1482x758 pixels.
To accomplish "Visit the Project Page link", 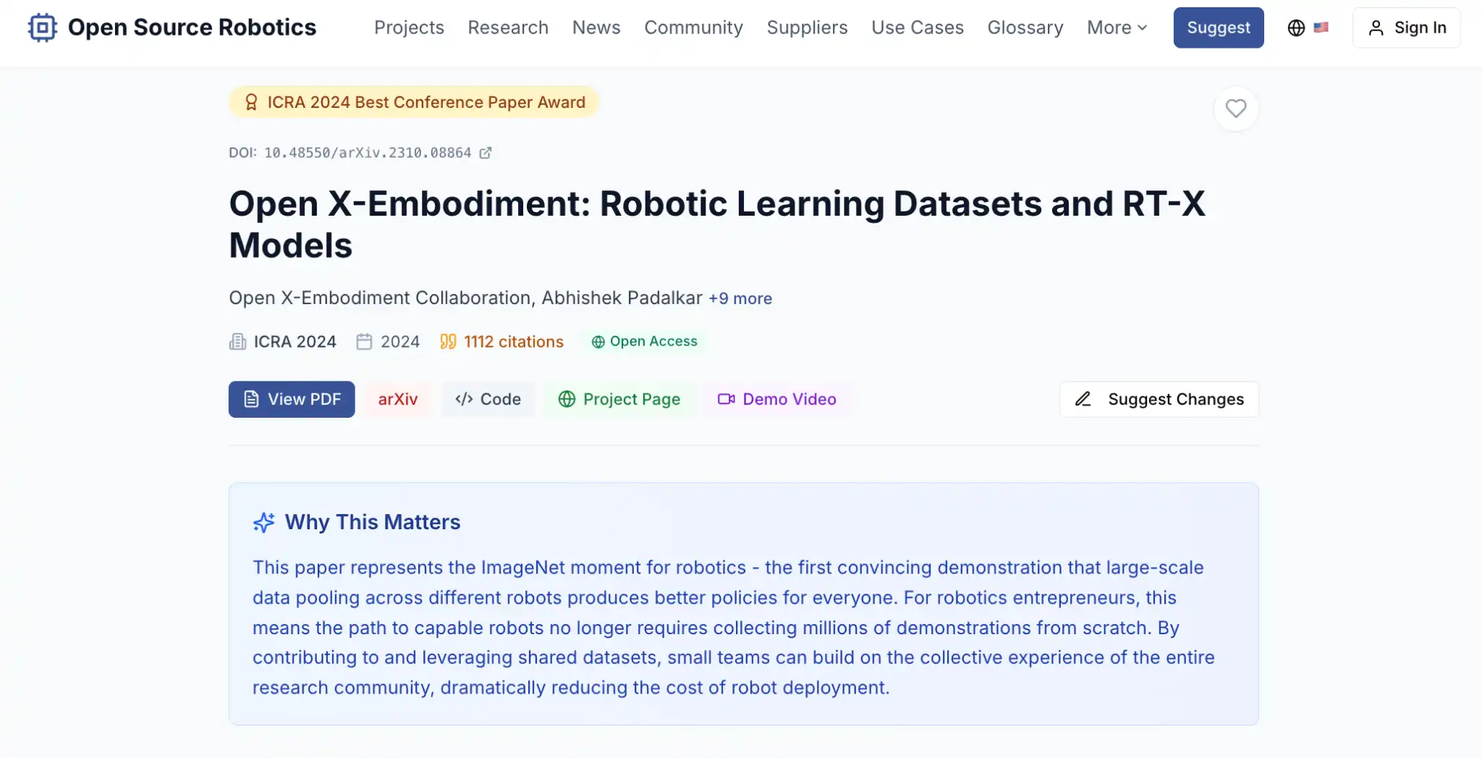I will click(619, 399).
